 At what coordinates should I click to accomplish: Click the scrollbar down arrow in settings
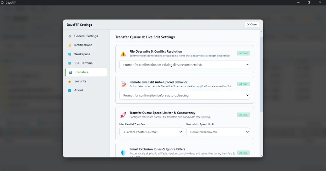click(261, 156)
